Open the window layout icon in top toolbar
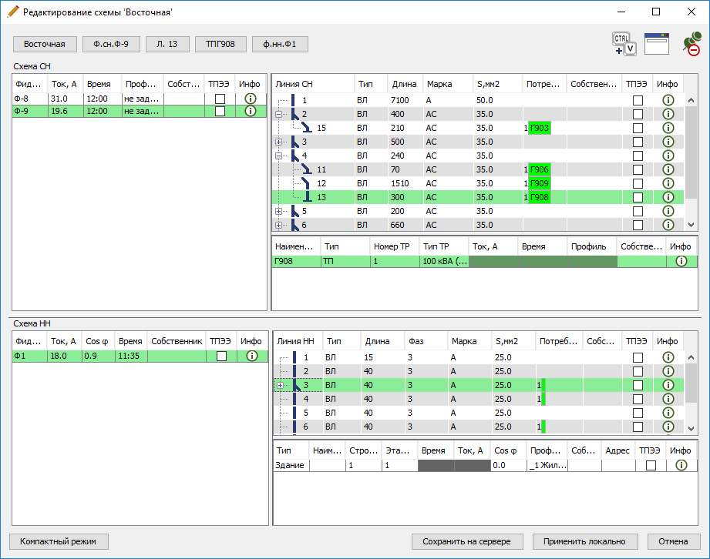 point(657,44)
